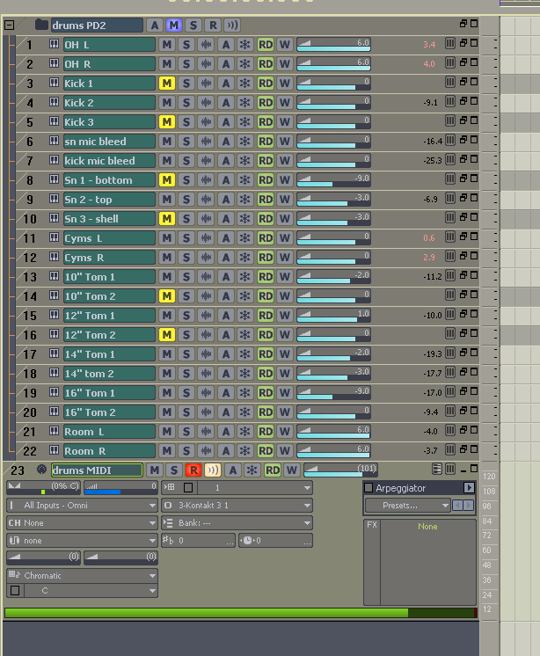Collapse the drums PD2 track folder
This screenshot has height=656, width=540.
coord(10,26)
